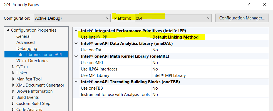Viewport: 273px width, 111px height.
Task: Click the Use oneDAL value No
Action: [155, 50]
